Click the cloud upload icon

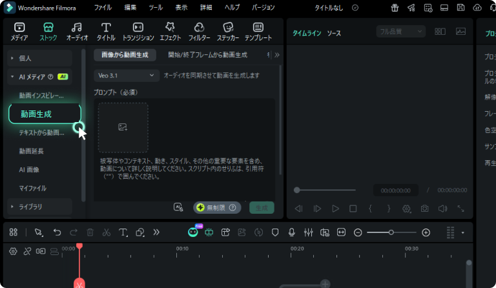pos(477,8)
